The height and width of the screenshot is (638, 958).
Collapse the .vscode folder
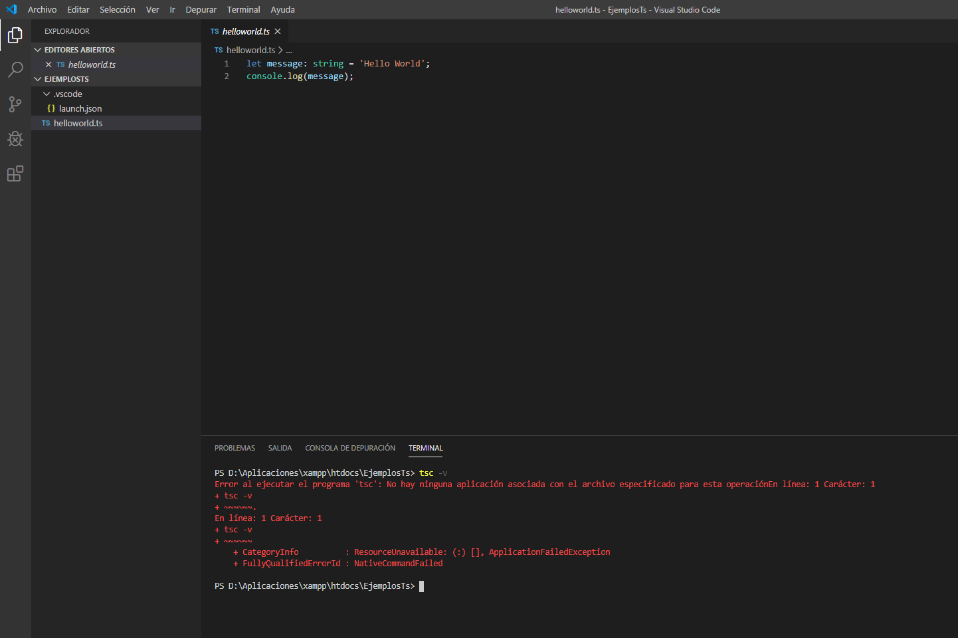click(x=47, y=94)
